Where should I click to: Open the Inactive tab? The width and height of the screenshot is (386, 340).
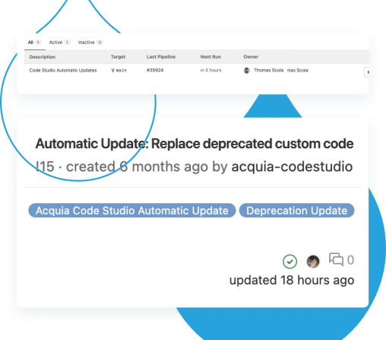point(90,43)
